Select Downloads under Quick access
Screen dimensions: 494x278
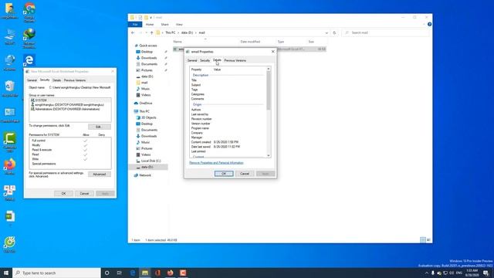click(149, 58)
